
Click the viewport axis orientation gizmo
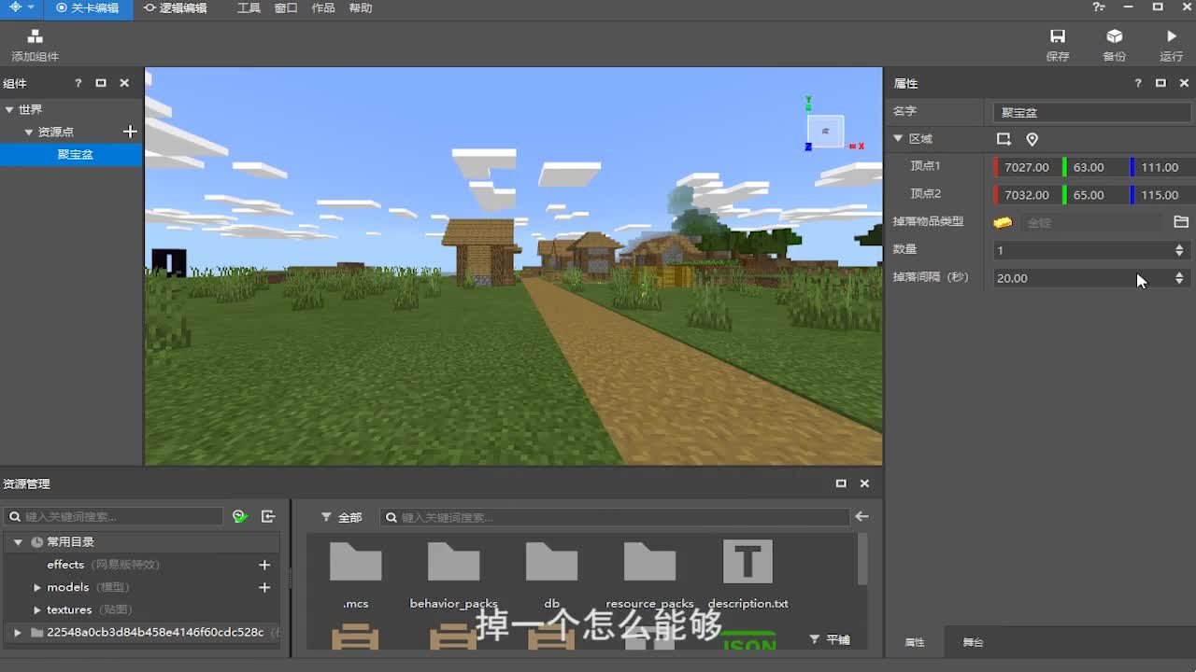pos(826,131)
